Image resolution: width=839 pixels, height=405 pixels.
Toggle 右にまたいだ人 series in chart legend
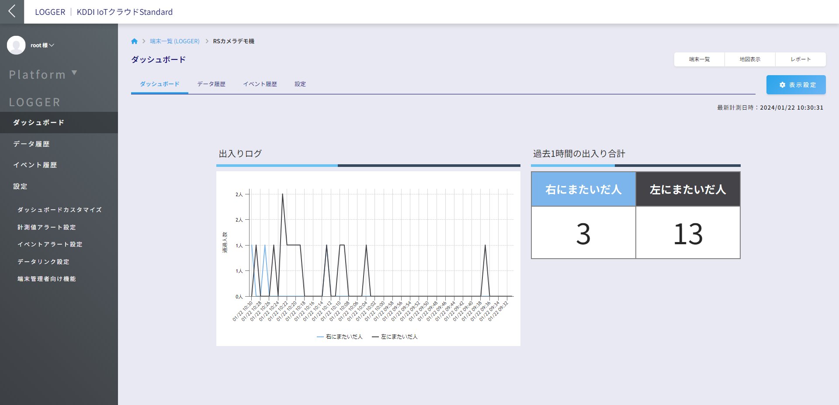click(x=340, y=337)
